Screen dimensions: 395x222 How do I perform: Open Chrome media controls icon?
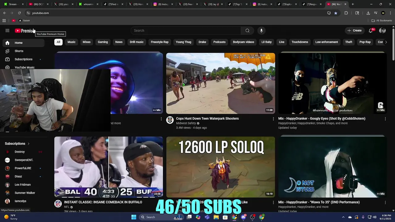point(376,13)
